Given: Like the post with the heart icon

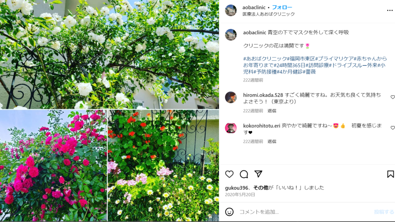Looking at the screenshot, I should [229, 174].
